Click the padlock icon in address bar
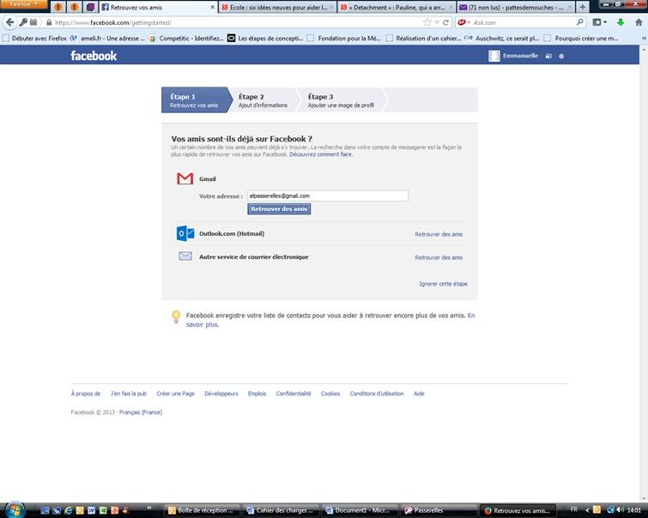This screenshot has width=648, height=518. (49, 22)
